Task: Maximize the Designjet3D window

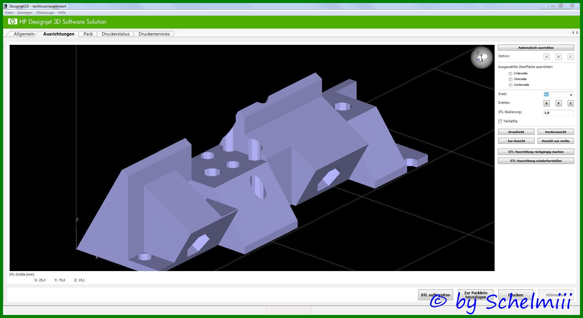Action: click(x=561, y=6)
